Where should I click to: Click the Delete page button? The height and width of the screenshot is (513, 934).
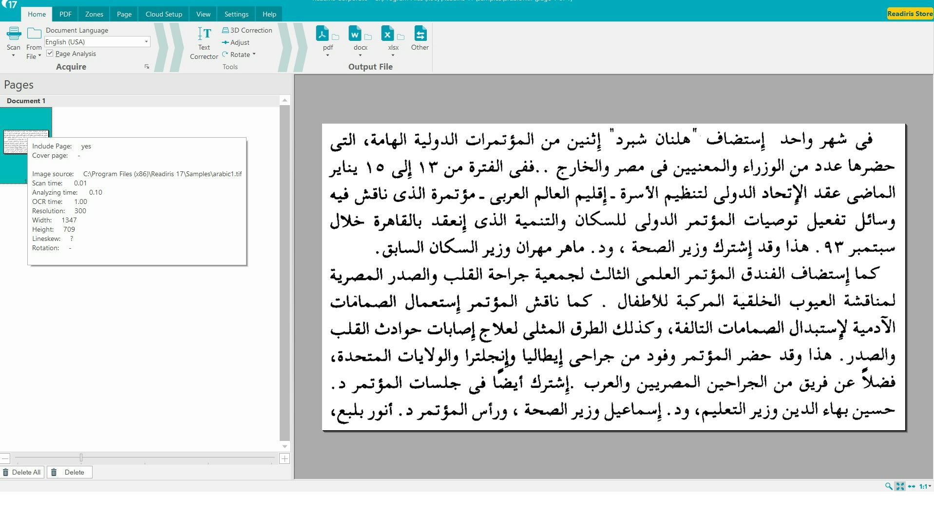69,472
